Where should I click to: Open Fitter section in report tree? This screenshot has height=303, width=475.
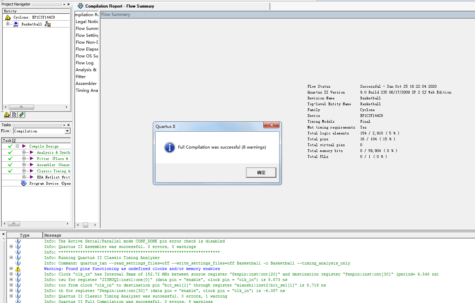81,76
